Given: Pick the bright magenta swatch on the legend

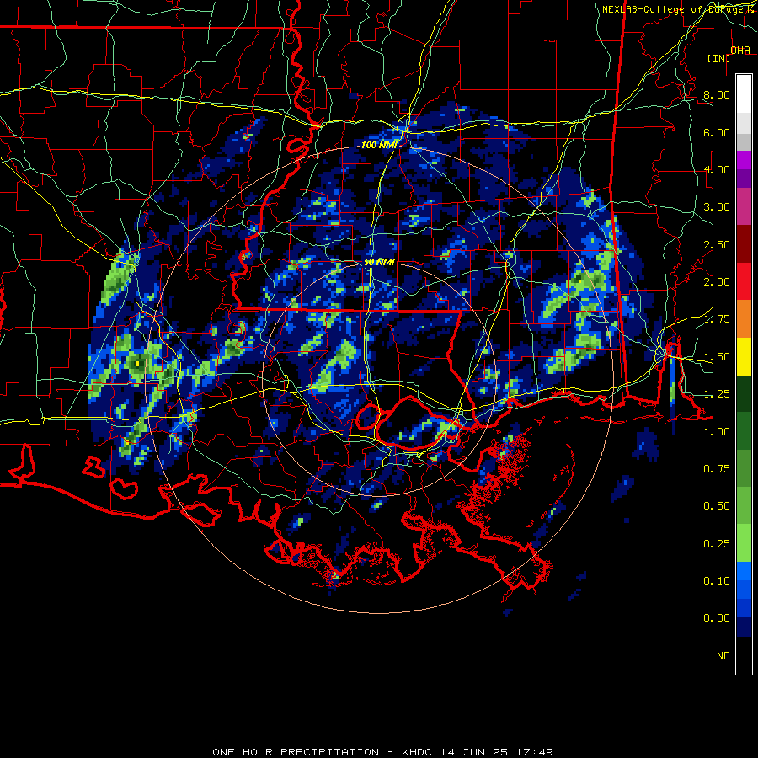Looking at the screenshot, I should point(744,160).
